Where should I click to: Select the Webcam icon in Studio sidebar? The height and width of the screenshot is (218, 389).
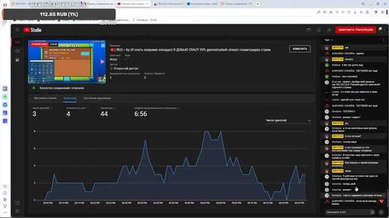(18, 51)
